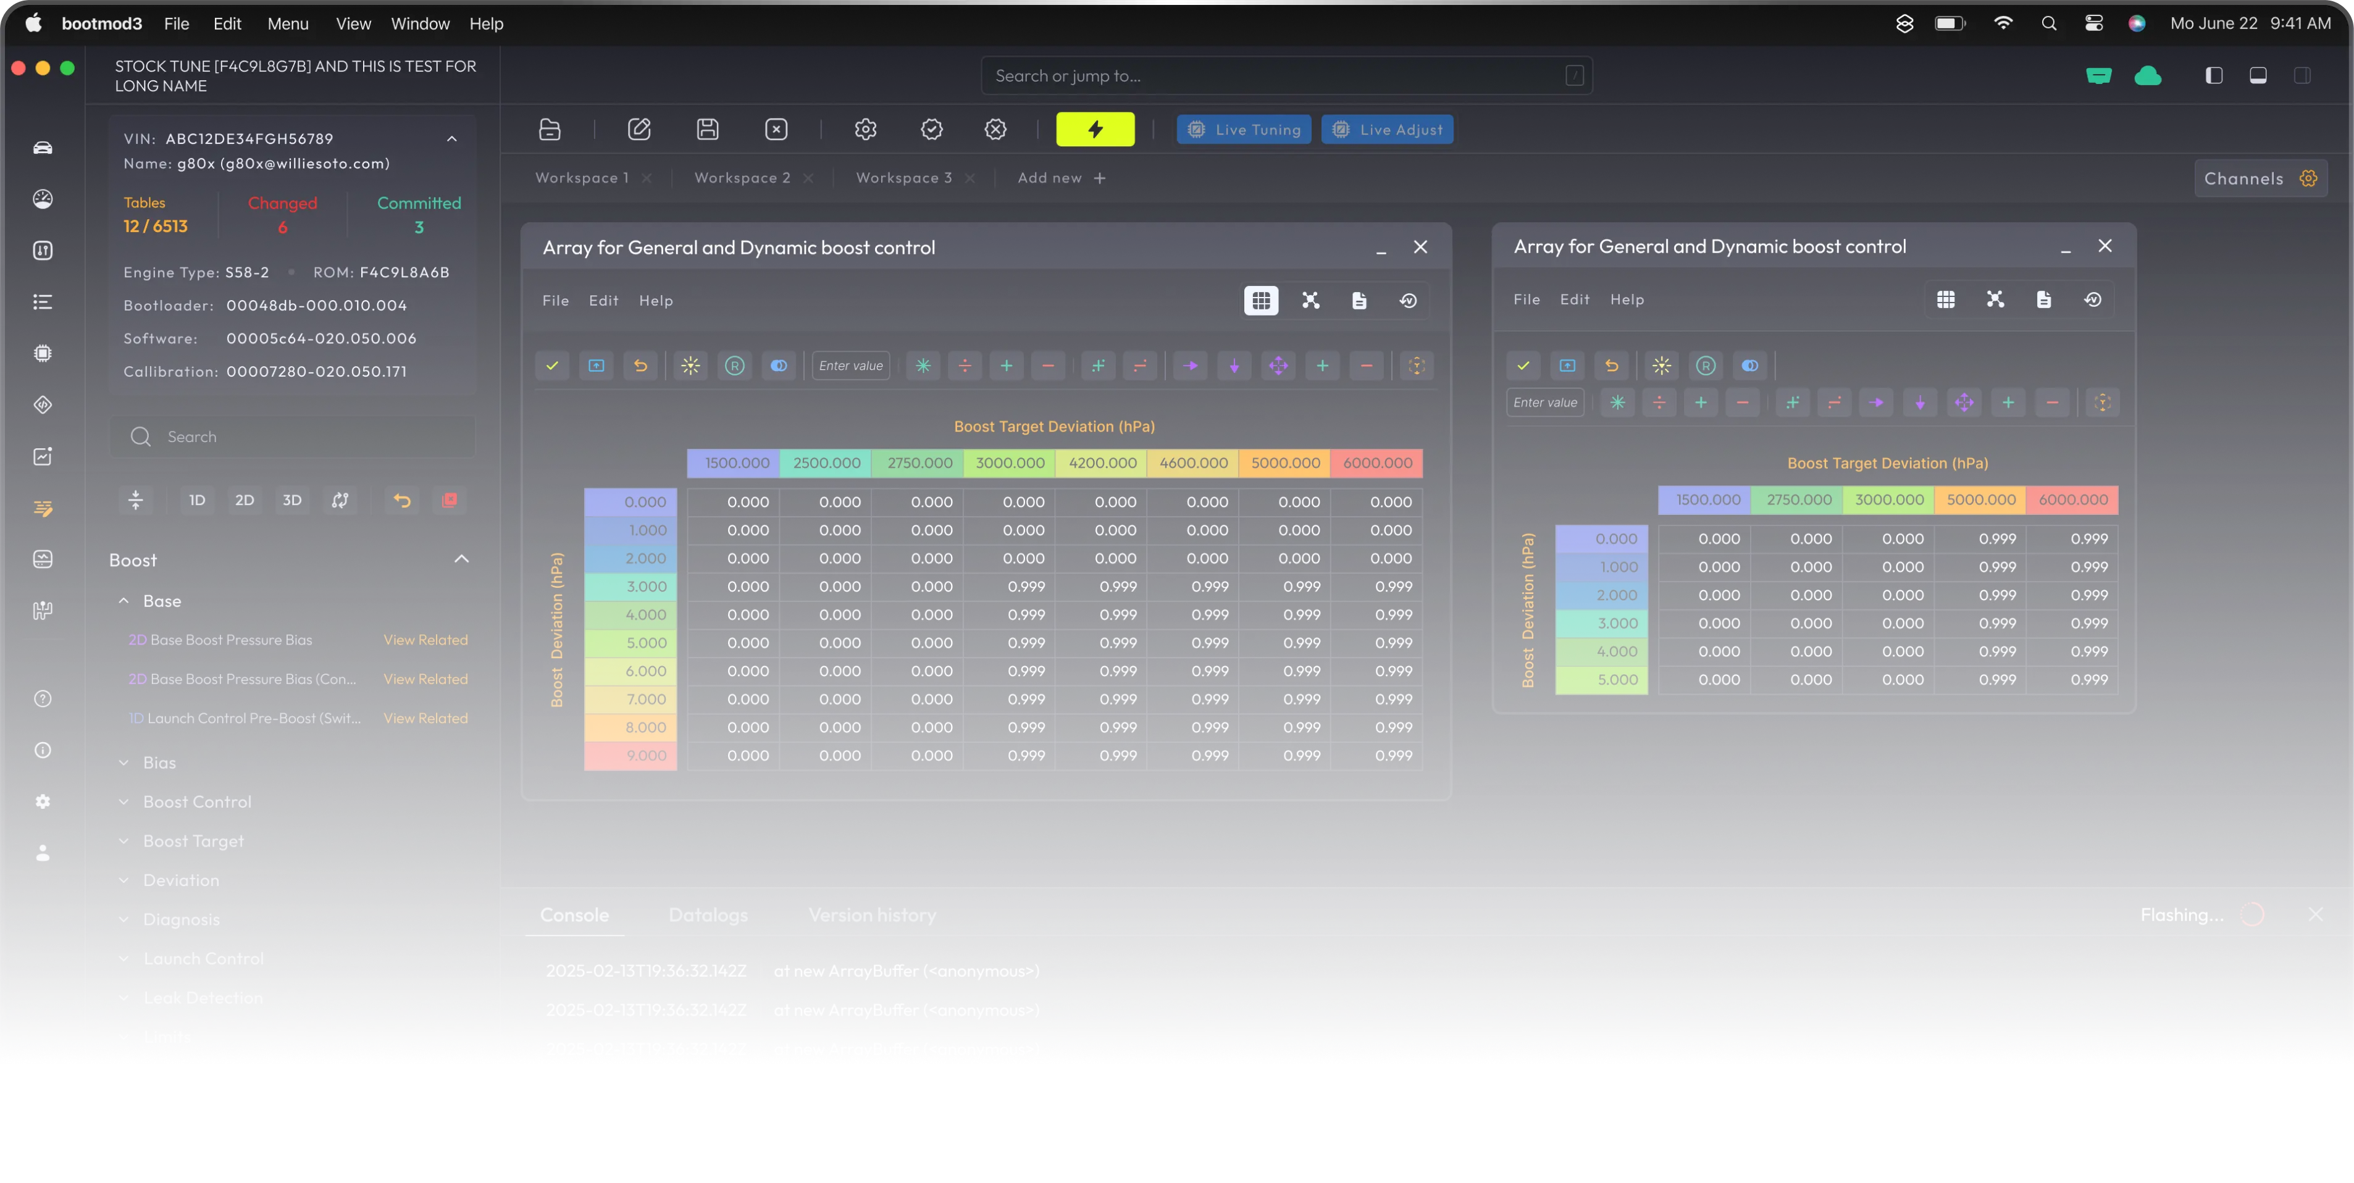Open the code diamond icon in the sidebar
This screenshot has width=2354, height=1183.
pos(43,404)
